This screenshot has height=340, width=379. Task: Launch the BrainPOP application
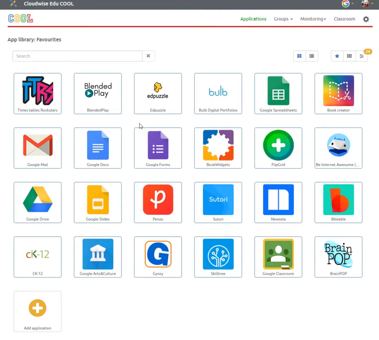pos(338,257)
